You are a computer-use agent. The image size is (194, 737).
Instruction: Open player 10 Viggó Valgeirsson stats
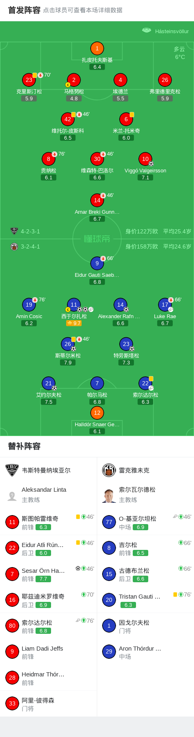(145, 159)
